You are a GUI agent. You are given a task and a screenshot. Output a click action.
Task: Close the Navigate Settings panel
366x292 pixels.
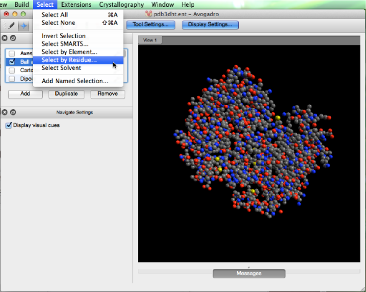tap(5, 112)
